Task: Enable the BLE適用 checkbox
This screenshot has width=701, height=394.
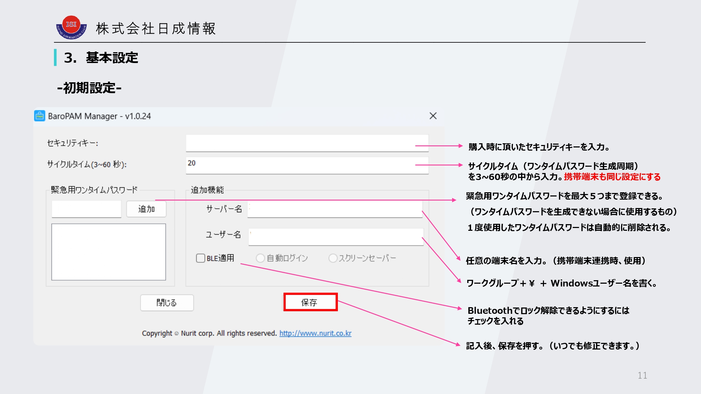Action: tap(200, 258)
